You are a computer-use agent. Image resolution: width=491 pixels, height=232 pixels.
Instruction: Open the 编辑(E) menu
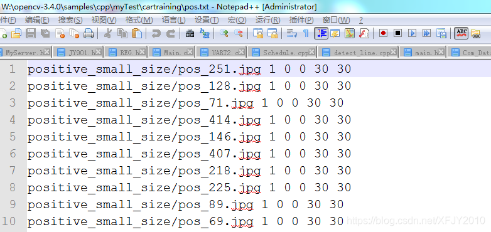[x=37, y=20]
